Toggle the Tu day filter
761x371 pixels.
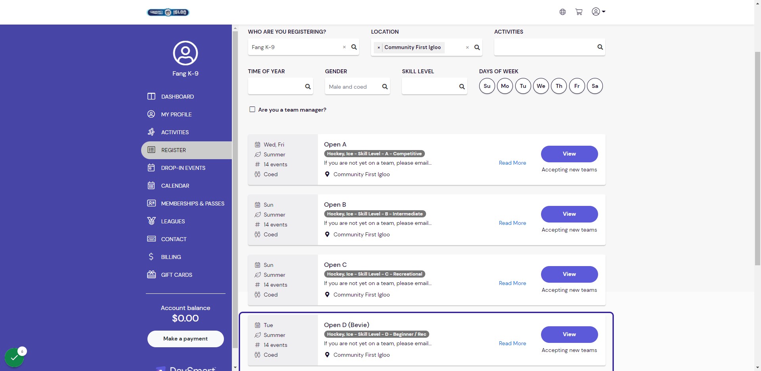[523, 86]
